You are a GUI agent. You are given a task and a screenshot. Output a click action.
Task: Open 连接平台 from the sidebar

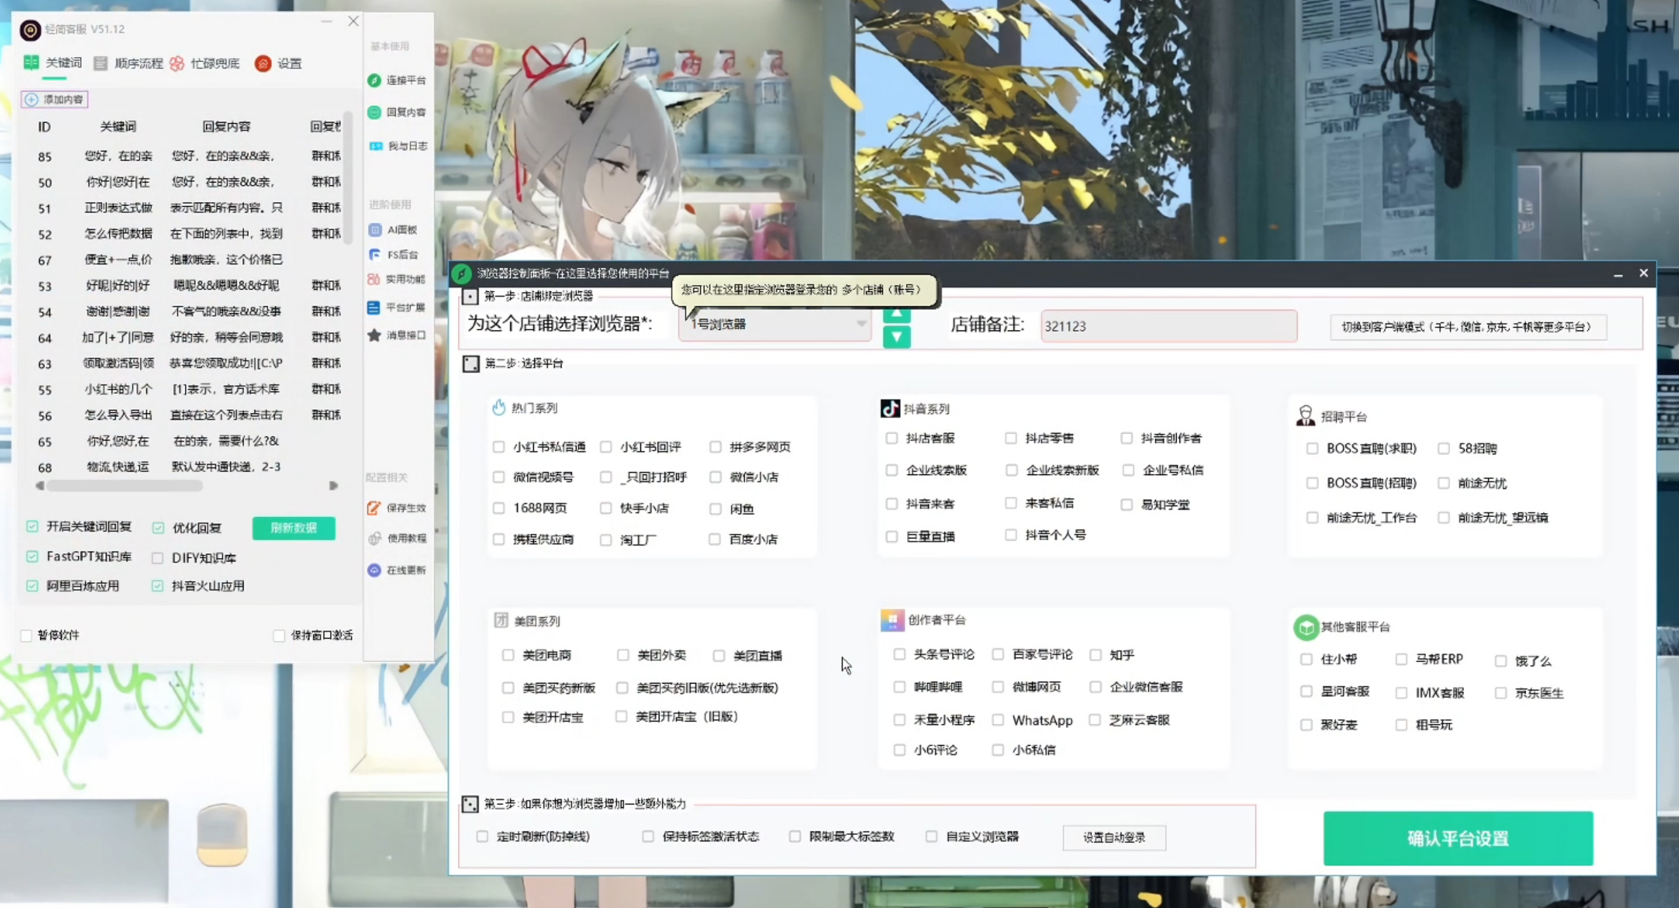(396, 80)
